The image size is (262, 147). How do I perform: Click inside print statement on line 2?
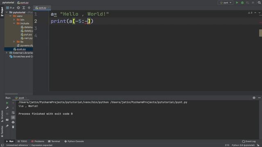click(72, 21)
